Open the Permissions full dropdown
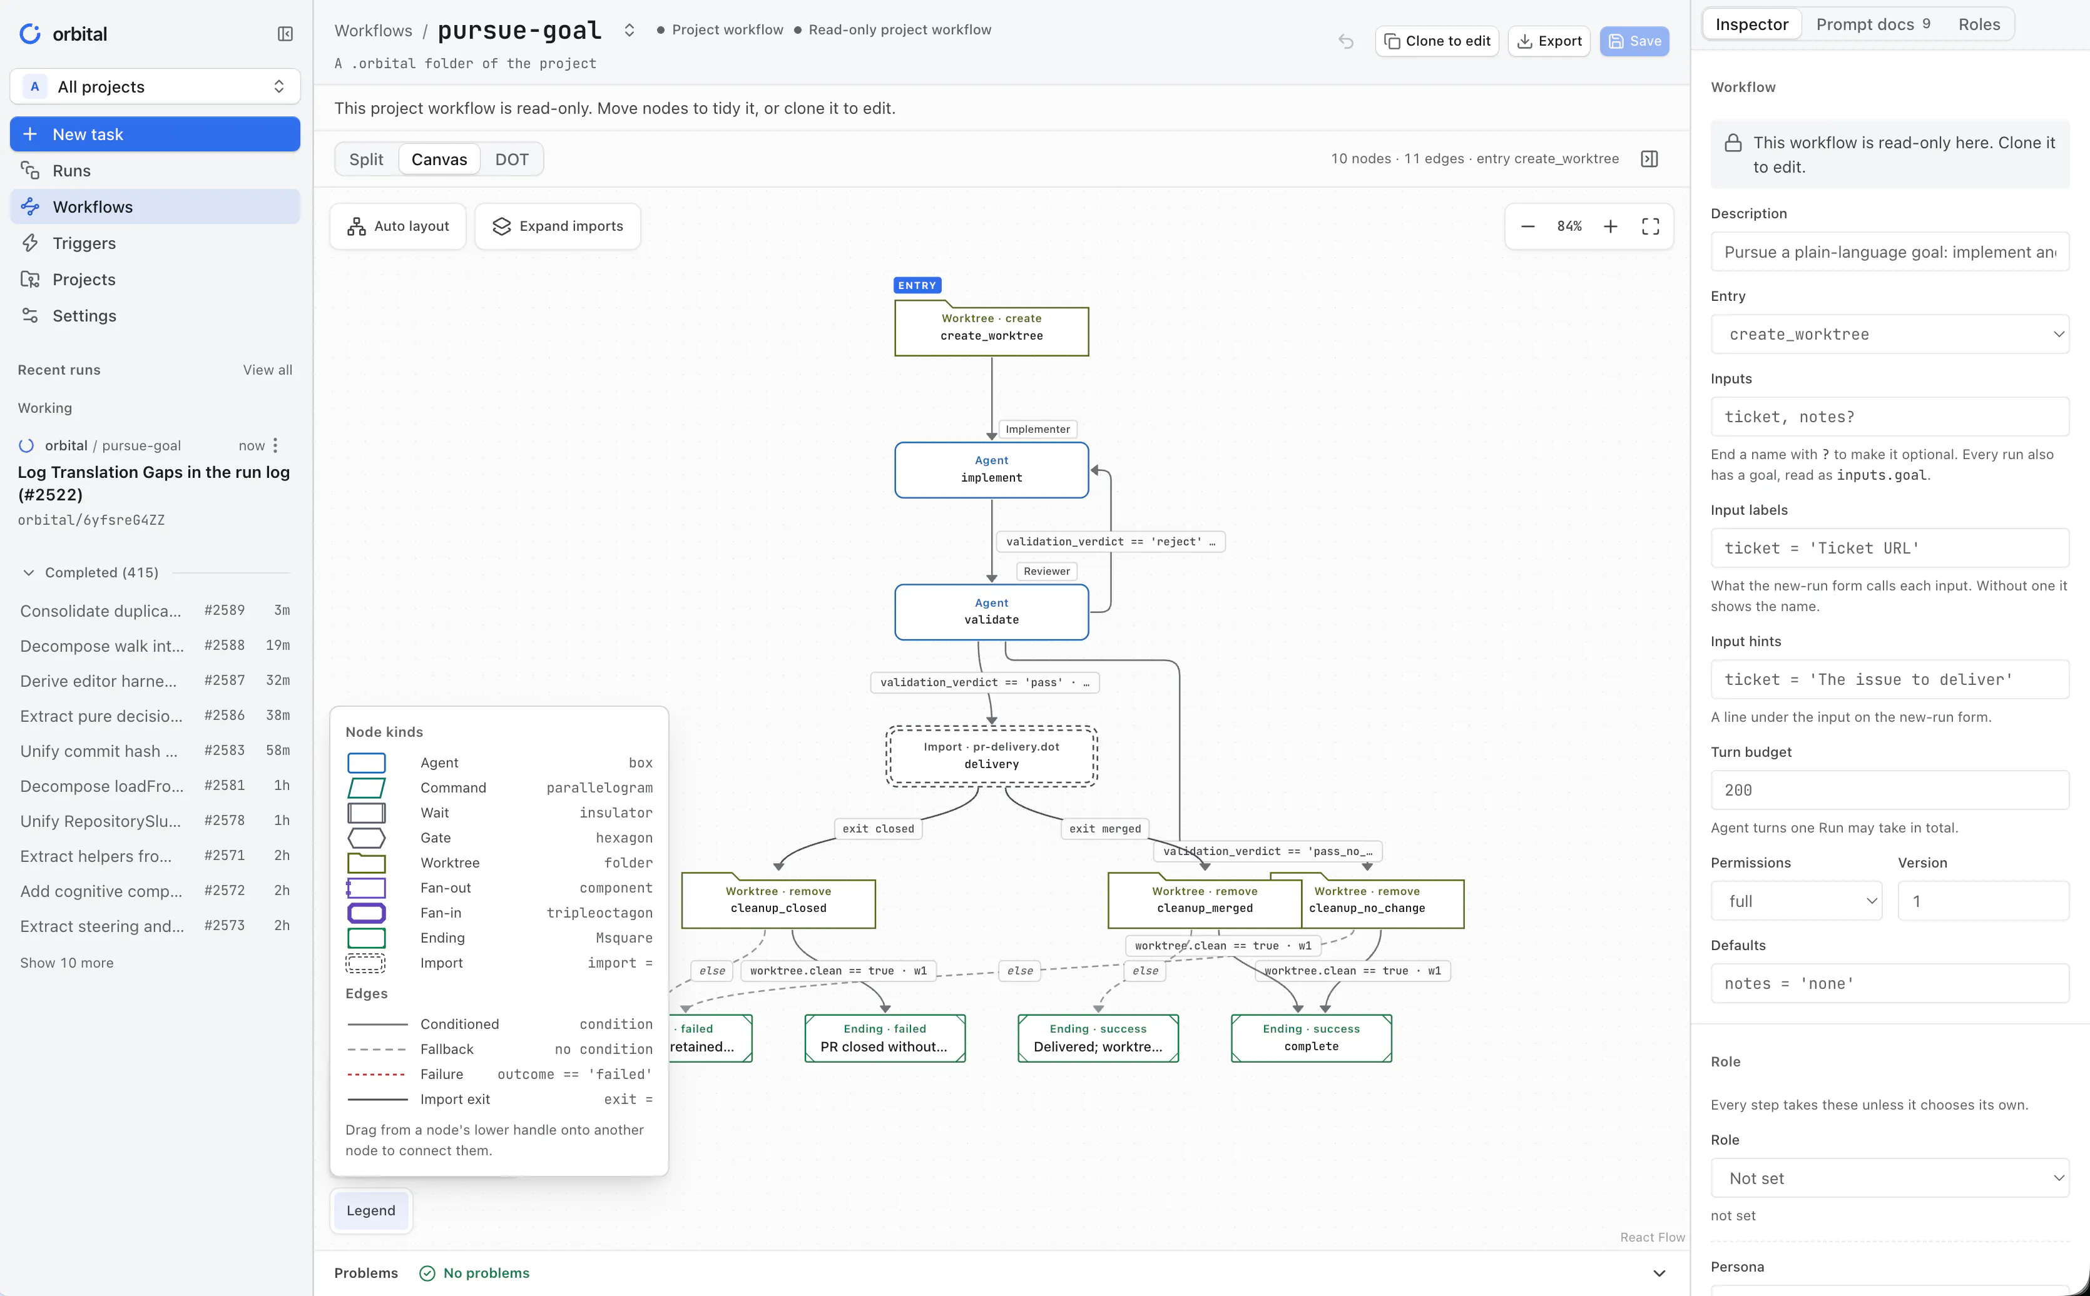The width and height of the screenshot is (2090, 1296). click(1797, 901)
